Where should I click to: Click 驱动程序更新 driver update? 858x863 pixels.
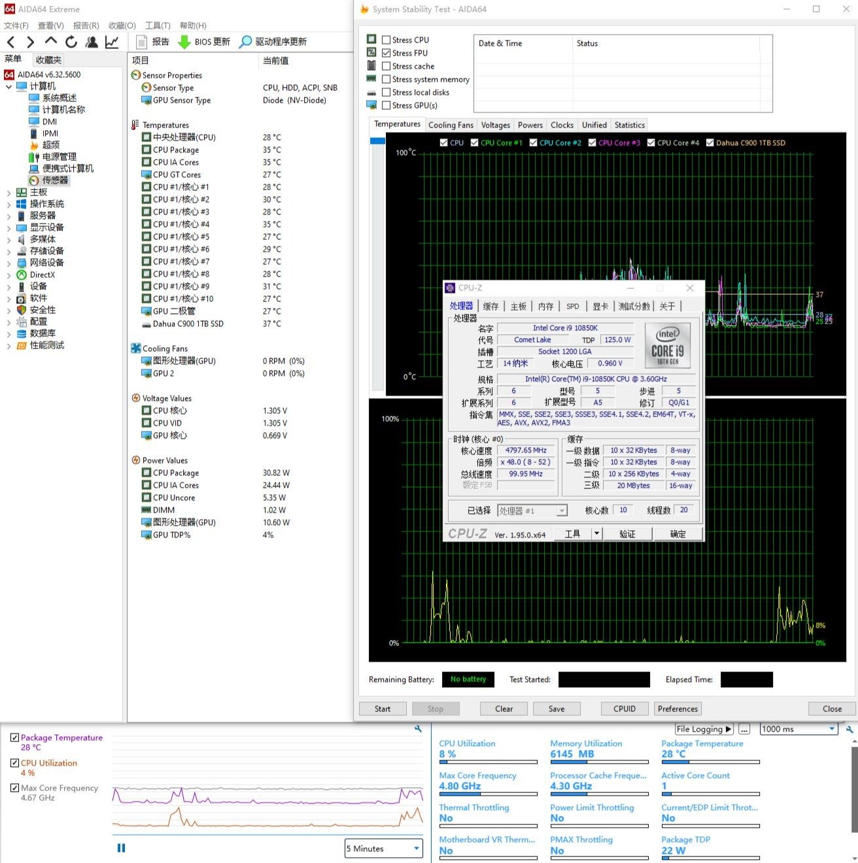click(273, 42)
